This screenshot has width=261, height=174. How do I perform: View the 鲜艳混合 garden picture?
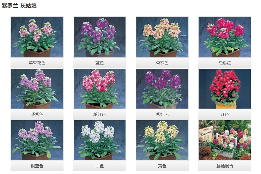pos(225,140)
